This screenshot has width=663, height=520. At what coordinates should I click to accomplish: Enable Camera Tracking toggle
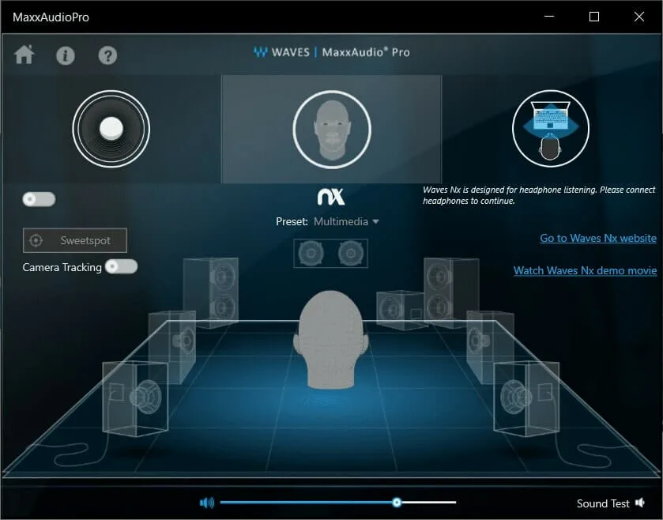point(122,267)
